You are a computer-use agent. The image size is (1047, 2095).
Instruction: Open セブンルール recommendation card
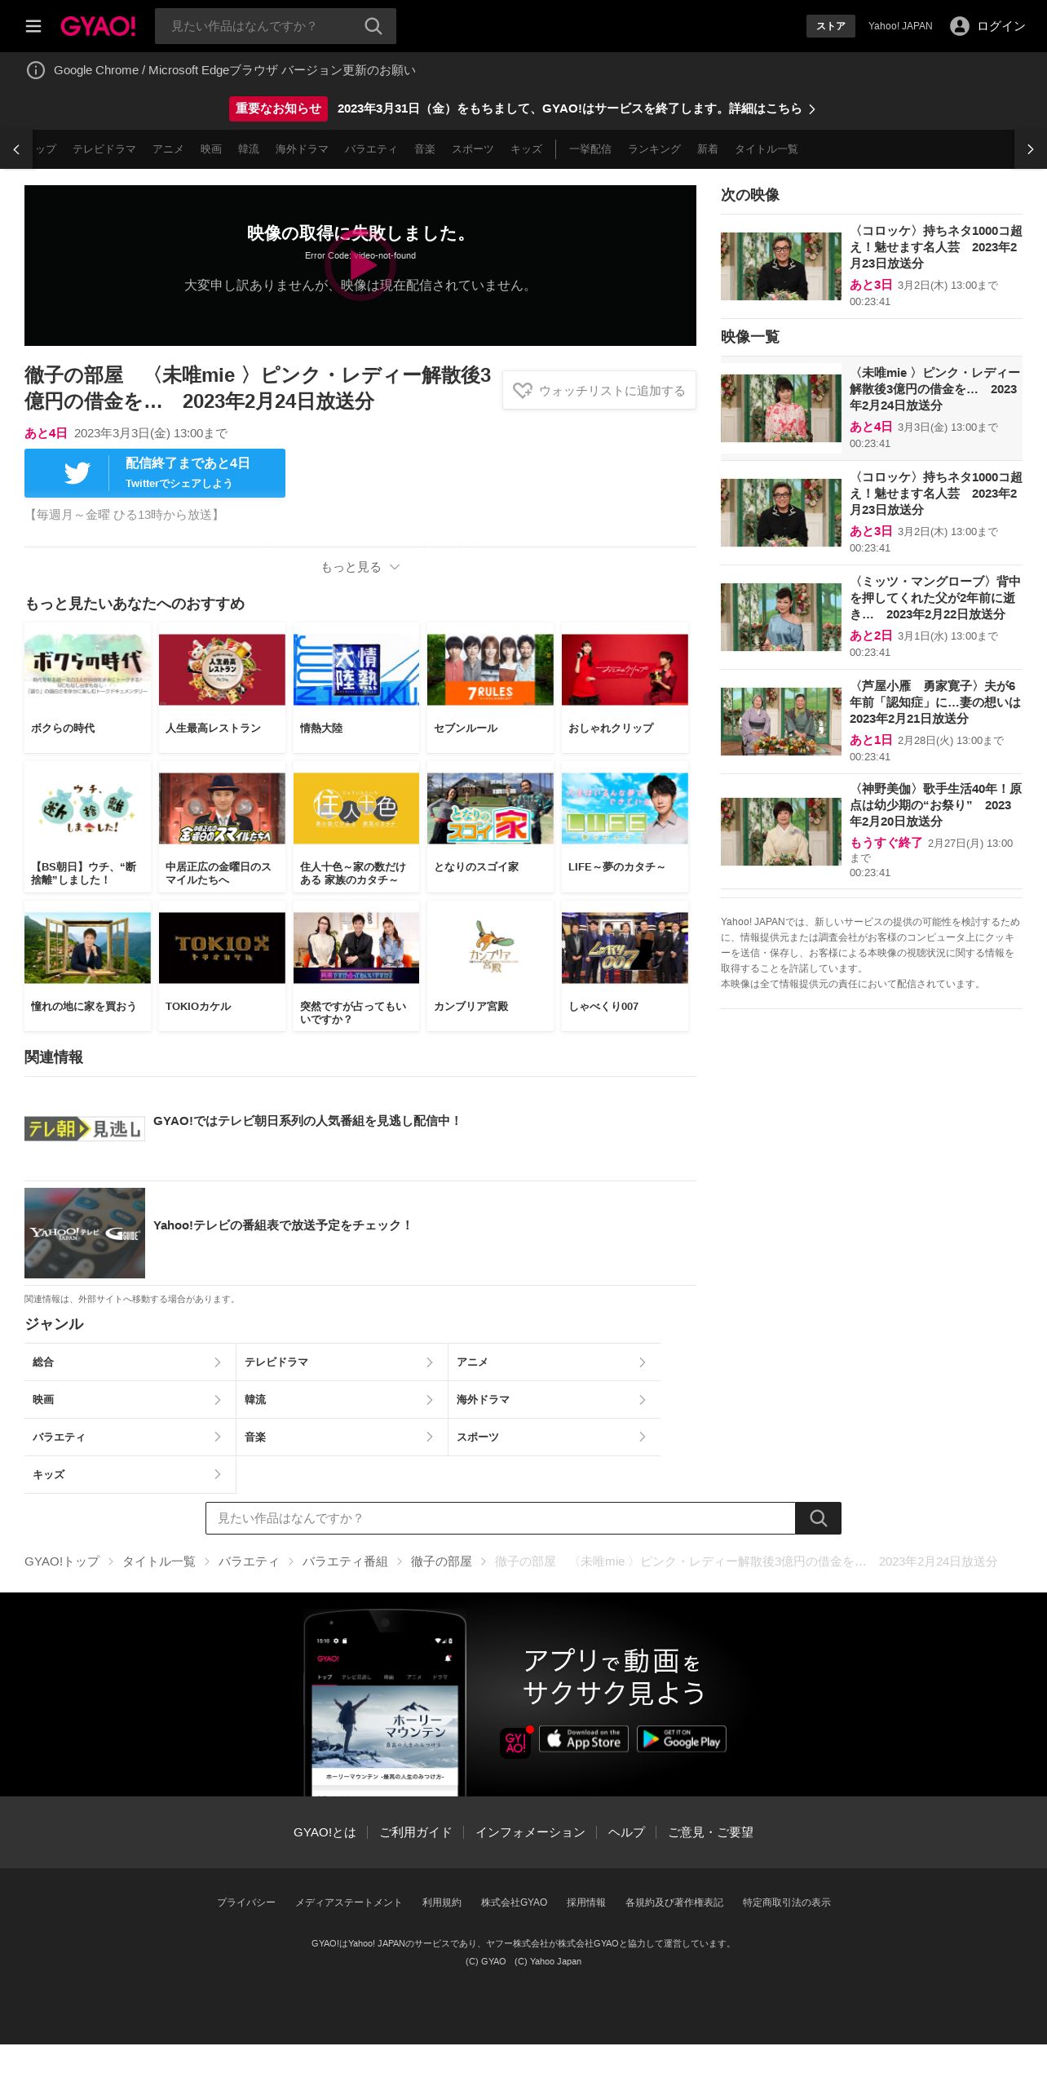point(490,687)
